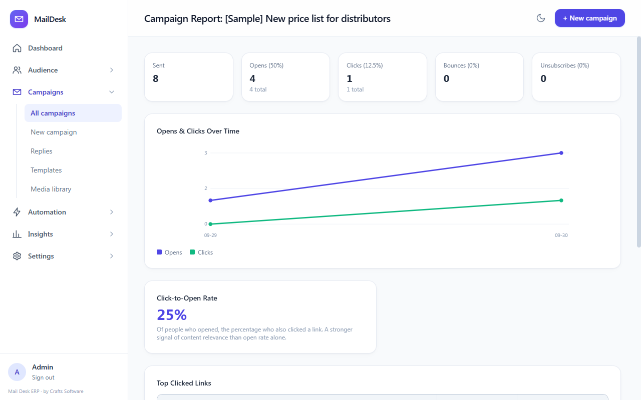641x400 pixels.
Task: Open the Templates page
Action: pyautogui.click(x=73, y=170)
